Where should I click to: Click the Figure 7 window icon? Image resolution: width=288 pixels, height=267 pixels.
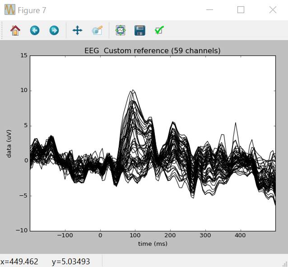click(9, 10)
